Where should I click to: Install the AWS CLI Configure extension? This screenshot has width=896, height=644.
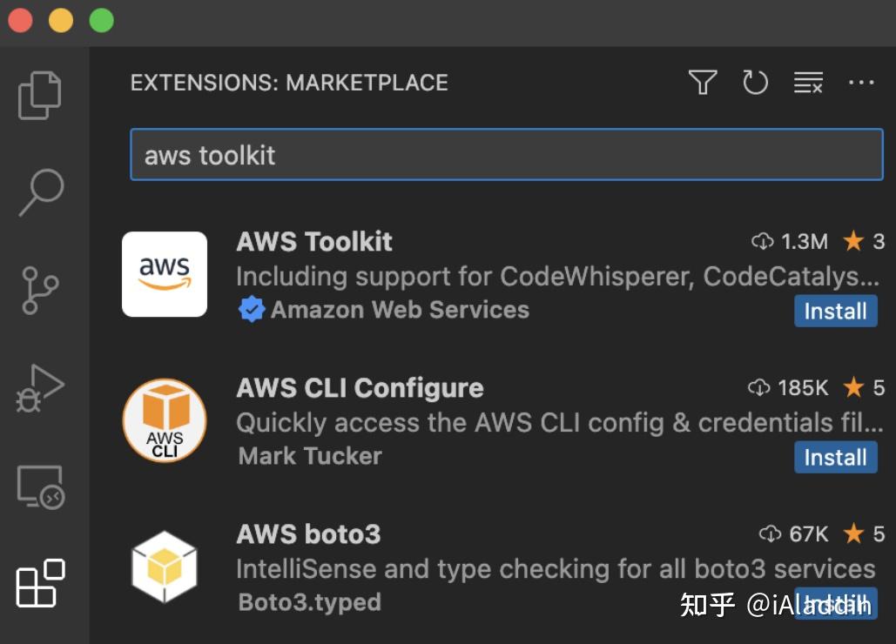pos(835,457)
